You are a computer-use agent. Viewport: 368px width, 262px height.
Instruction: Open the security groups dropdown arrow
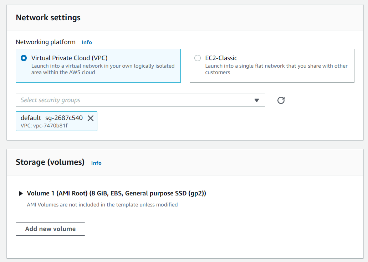pyautogui.click(x=257, y=100)
